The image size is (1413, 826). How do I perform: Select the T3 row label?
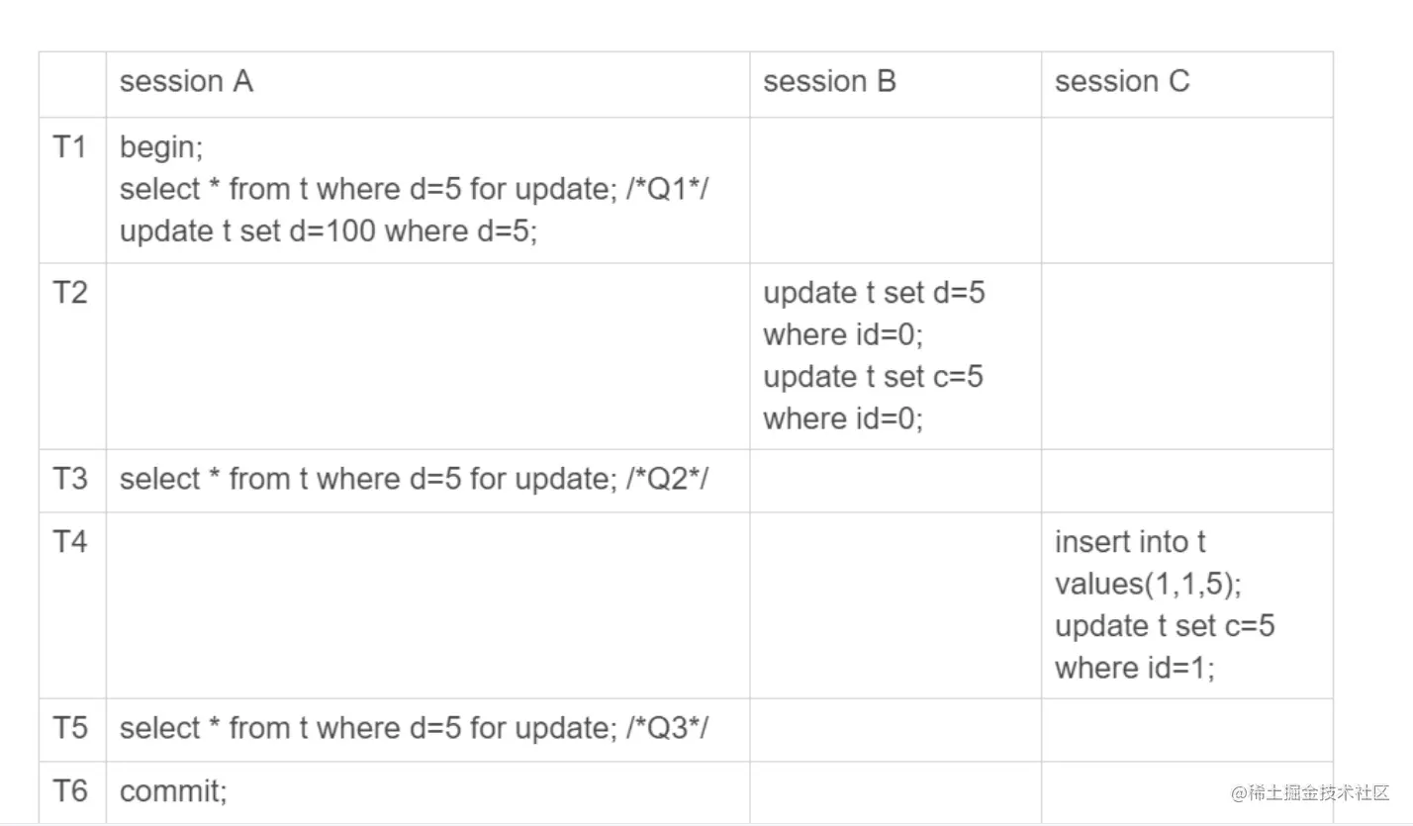(69, 479)
